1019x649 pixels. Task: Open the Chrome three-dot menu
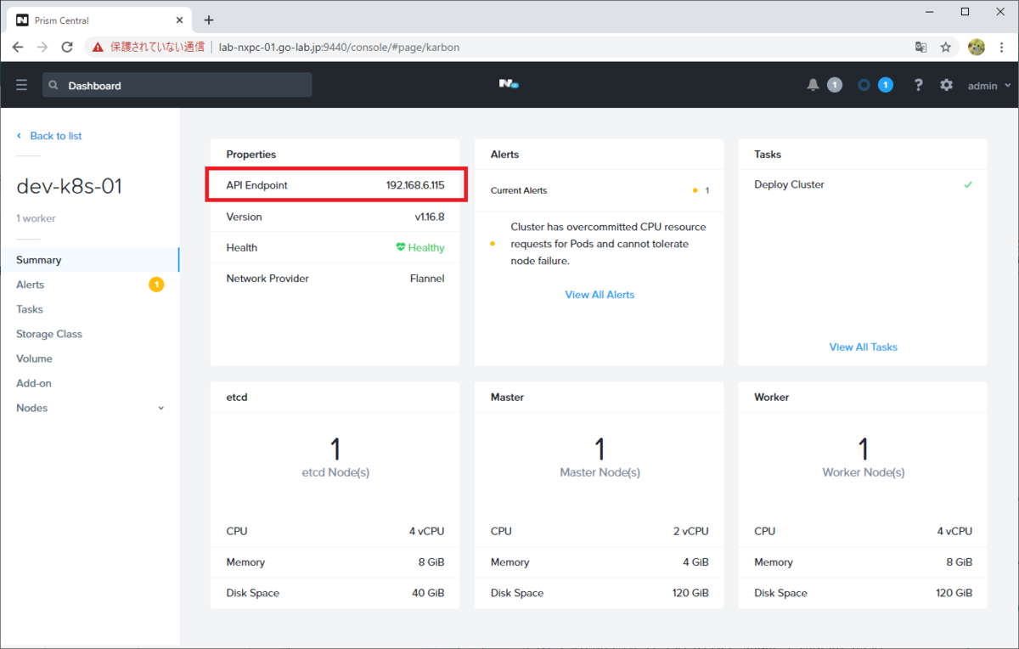[x=1002, y=48]
